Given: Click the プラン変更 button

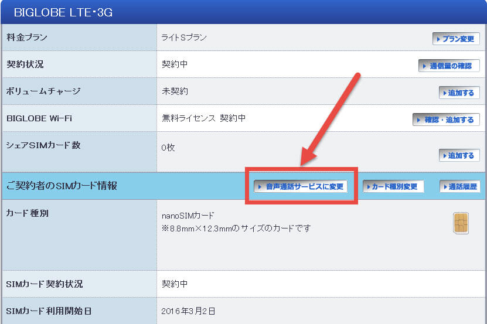Looking at the screenshot, I should [x=456, y=39].
